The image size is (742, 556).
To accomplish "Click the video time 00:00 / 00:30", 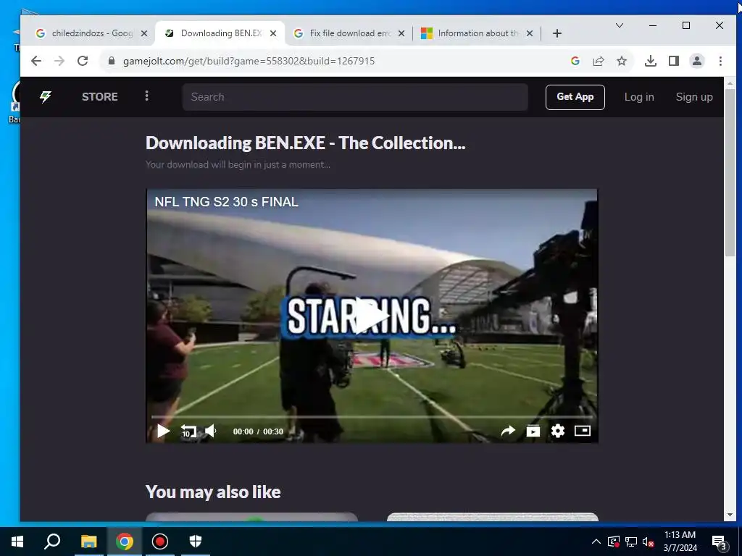I will 258,431.
